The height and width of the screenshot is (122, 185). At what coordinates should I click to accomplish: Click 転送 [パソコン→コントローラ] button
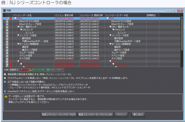pyautogui.click(x=59, y=115)
